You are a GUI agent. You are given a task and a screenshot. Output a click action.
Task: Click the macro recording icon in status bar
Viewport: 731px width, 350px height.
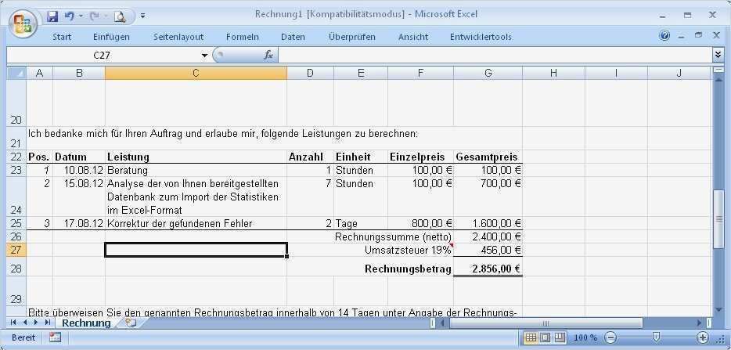[x=56, y=337]
